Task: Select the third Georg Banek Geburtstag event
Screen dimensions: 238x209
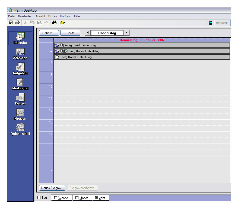Action: (x=142, y=57)
